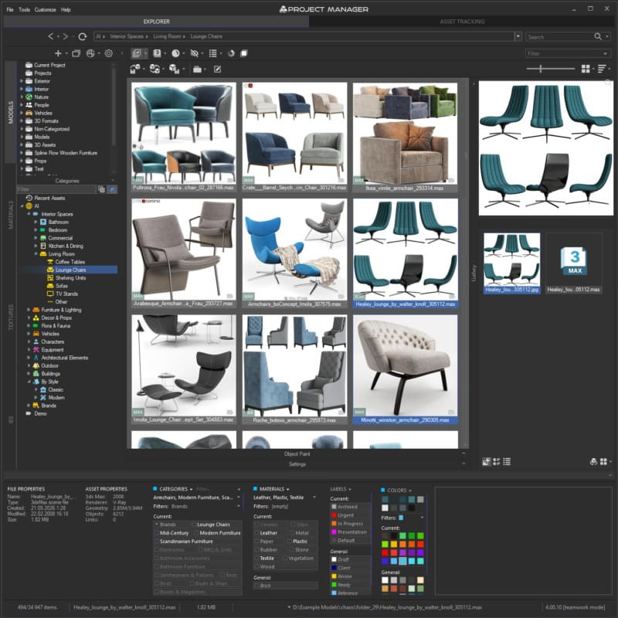Click the round swirl icon in the toolbar
This screenshot has width=618, height=618.
(x=231, y=53)
